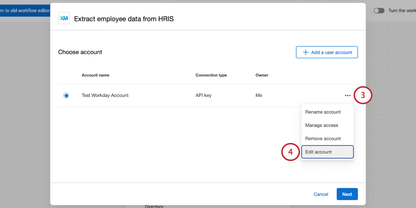Viewport: 416px width, 208px height.
Task: Click the API key connection type cell
Action: [x=203, y=95]
